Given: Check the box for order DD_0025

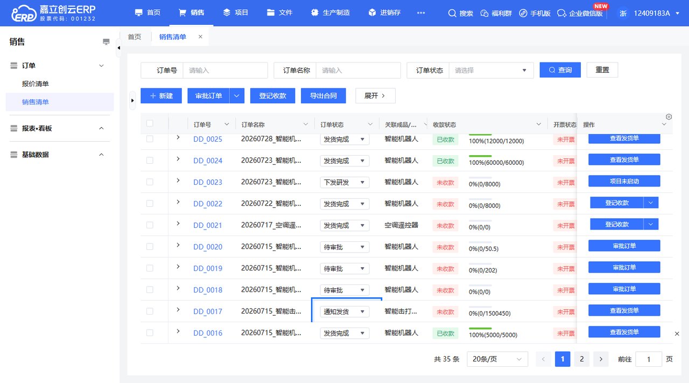Looking at the screenshot, I should tap(150, 139).
